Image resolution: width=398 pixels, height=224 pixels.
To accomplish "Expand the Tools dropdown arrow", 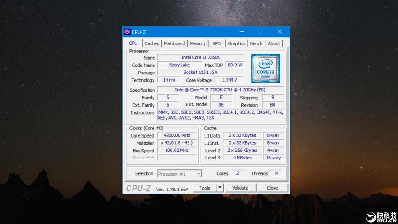I will (220, 188).
